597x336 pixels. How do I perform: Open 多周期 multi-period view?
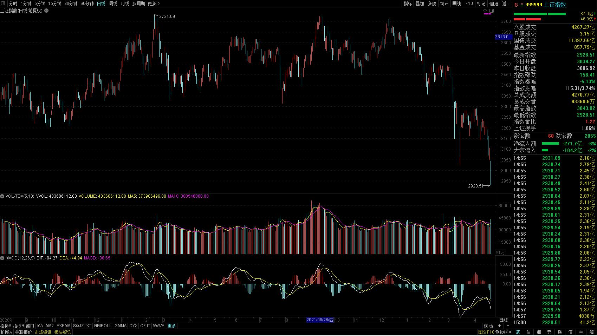coord(138,4)
